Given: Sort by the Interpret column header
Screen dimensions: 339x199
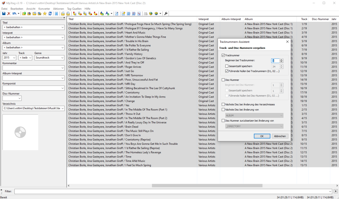Looking at the screenshot, I should 208,19.
